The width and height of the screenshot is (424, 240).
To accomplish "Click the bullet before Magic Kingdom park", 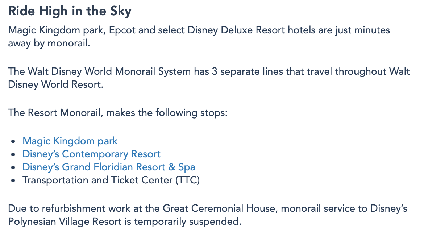I will (14, 141).
